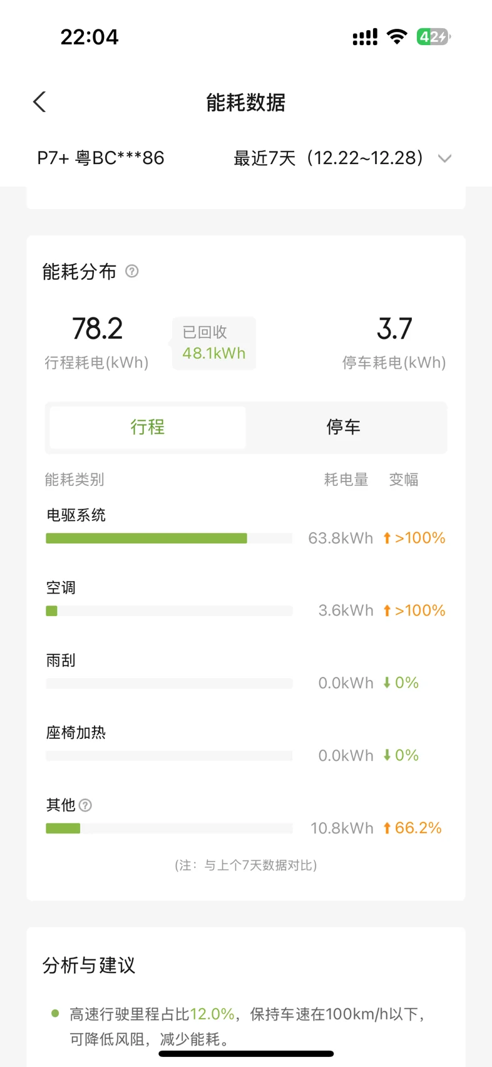
Task: Tap the 电驱系统 consumption bar
Action: click(169, 538)
